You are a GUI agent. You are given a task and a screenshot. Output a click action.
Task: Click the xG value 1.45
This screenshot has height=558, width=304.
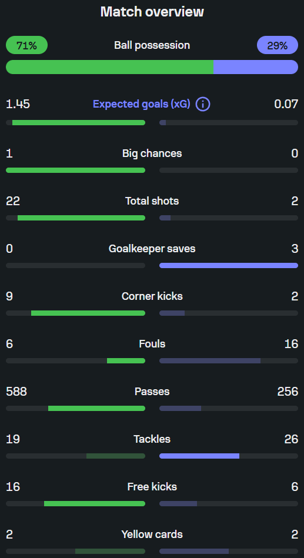18,104
